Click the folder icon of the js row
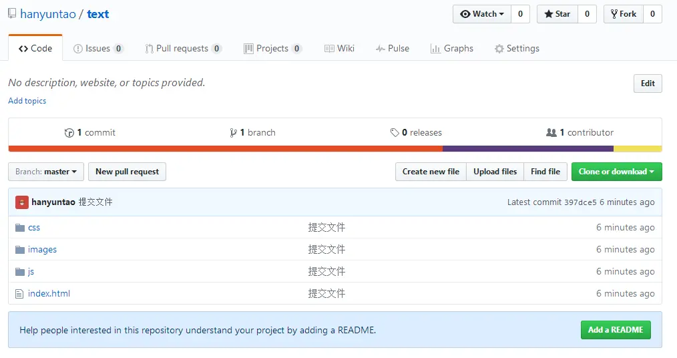 click(x=20, y=272)
